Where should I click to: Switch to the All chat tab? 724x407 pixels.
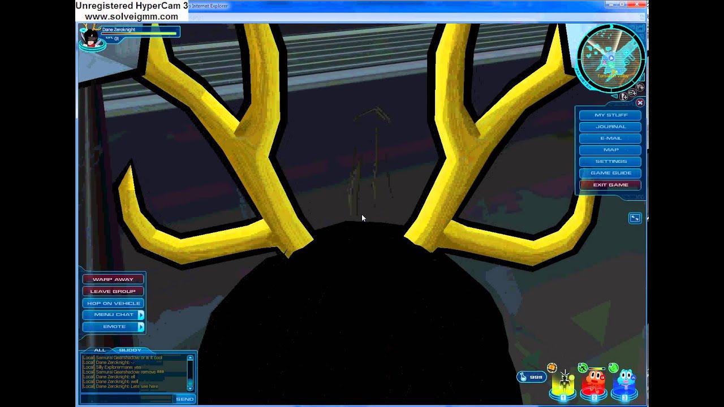(x=100, y=350)
